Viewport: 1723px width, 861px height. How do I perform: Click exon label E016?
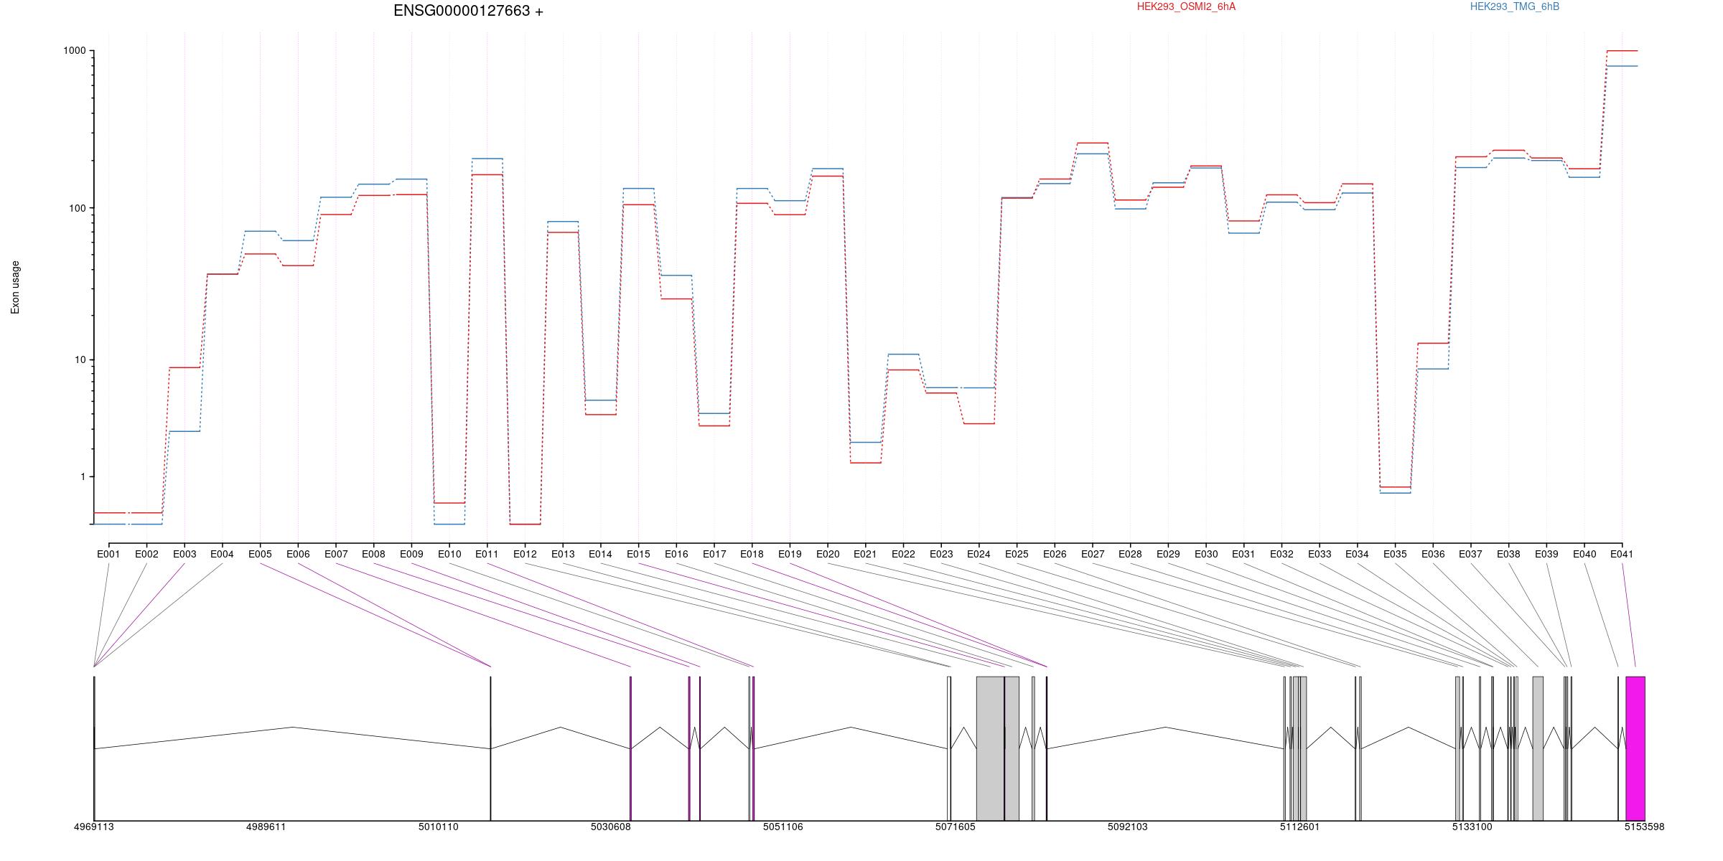tap(676, 554)
